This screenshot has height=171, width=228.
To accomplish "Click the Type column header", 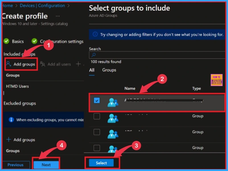I will [x=196, y=88].
